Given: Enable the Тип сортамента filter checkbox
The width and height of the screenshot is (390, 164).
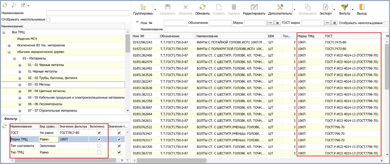Looking at the screenshot, I should [x=99, y=146].
